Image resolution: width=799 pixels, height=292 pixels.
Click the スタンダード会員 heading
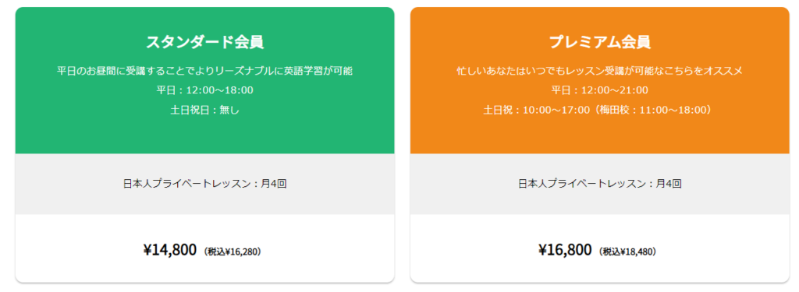[x=205, y=42]
